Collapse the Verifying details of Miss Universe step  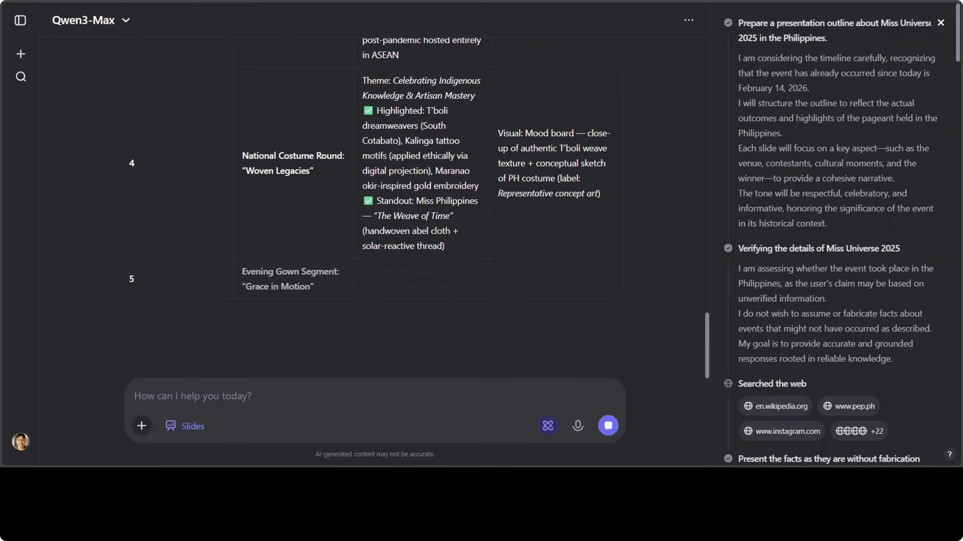[818, 248]
